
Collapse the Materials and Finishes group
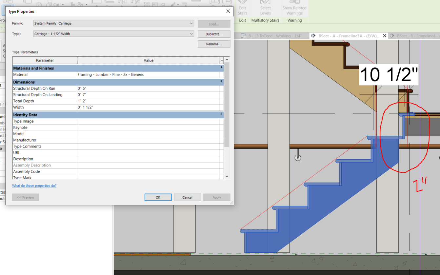pyautogui.click(x=221, y=68)
